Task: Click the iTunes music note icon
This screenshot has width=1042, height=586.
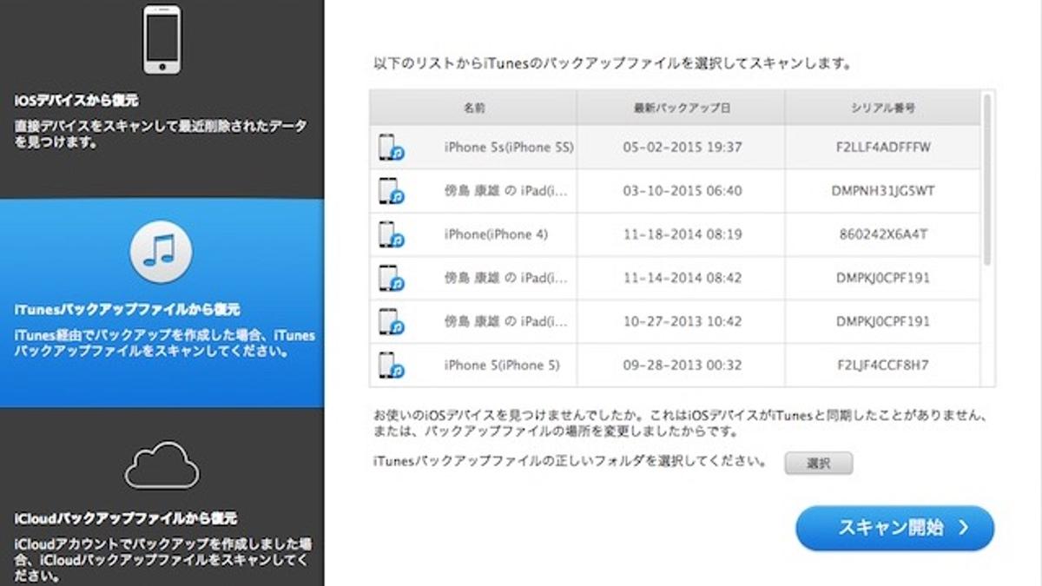Action: pyautogui.click(x=162, y=252)
